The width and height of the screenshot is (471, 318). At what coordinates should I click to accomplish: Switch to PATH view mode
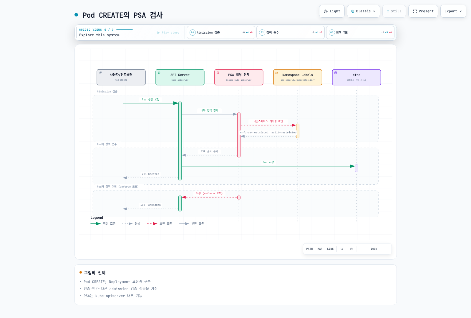click(309, 249)
